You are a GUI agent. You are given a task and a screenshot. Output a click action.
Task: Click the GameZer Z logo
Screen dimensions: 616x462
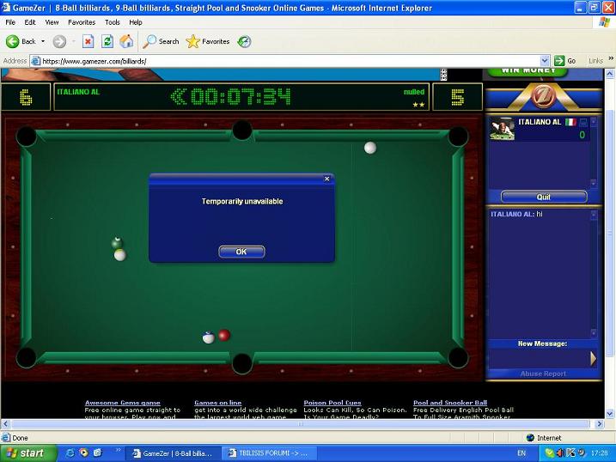(x=543, y=94)
